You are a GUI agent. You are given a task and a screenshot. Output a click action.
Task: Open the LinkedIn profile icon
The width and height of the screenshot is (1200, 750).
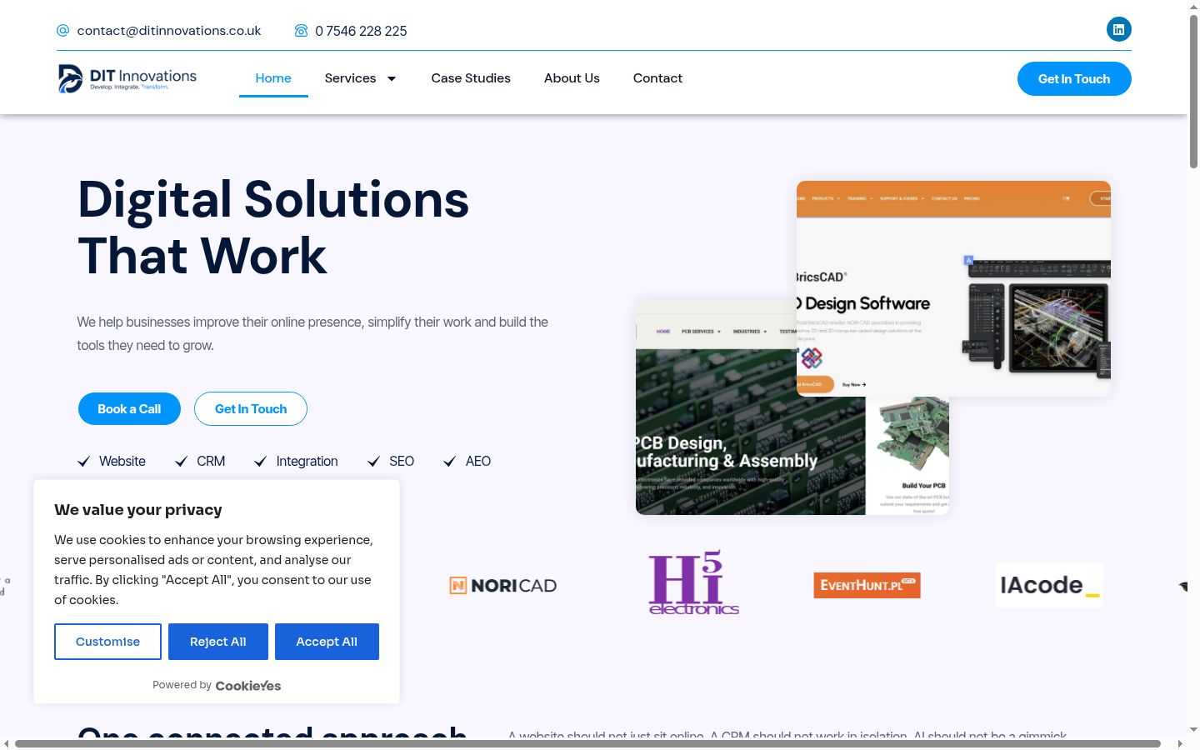coord(1118,30)
